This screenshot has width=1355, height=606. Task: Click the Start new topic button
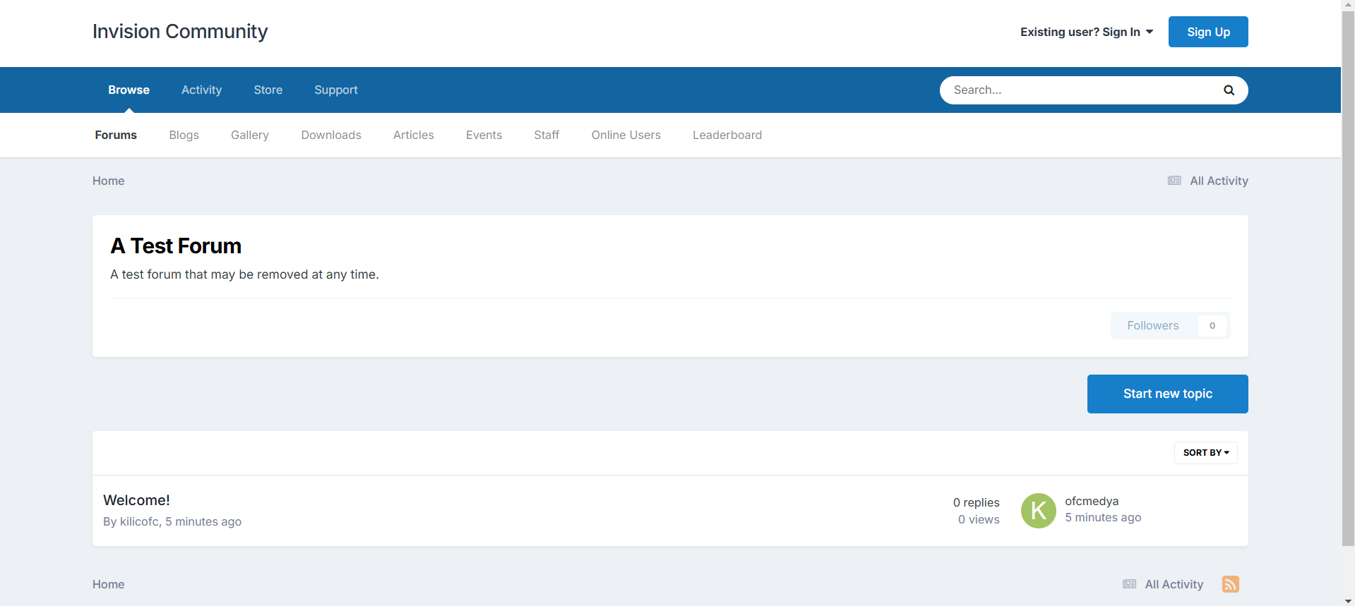1168,394
